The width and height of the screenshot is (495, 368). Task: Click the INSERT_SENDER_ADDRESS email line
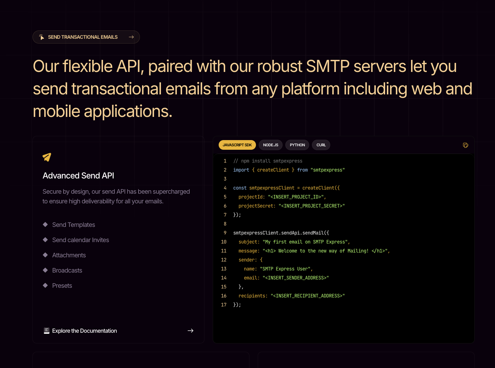pos(286,278)
